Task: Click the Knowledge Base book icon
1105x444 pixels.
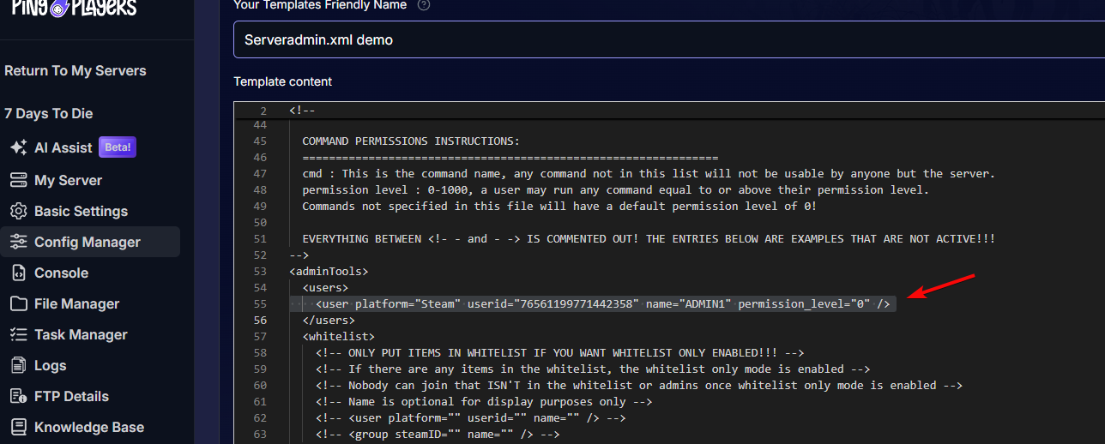Action: 18,427
